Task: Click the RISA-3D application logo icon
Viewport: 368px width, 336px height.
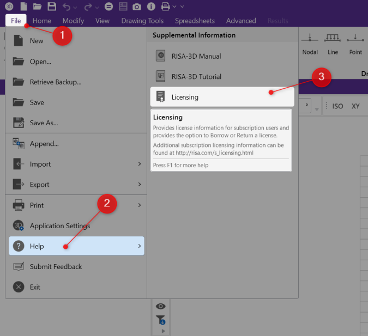Action: tap(9, 7)
